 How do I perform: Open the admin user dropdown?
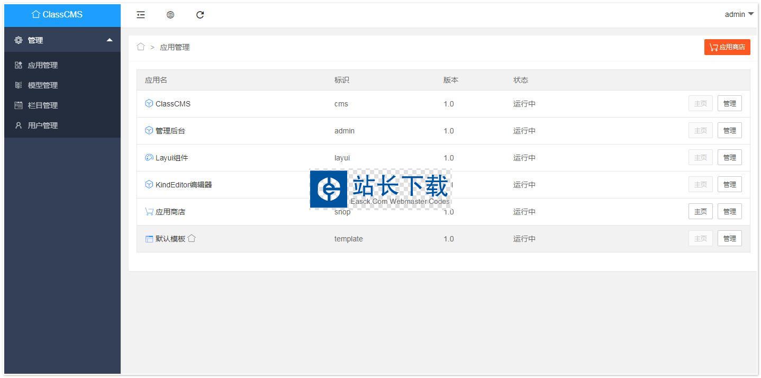pyautogui.click(x=739, y=15)
